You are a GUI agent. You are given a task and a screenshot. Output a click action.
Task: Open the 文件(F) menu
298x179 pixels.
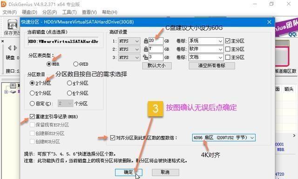(9, 12)
